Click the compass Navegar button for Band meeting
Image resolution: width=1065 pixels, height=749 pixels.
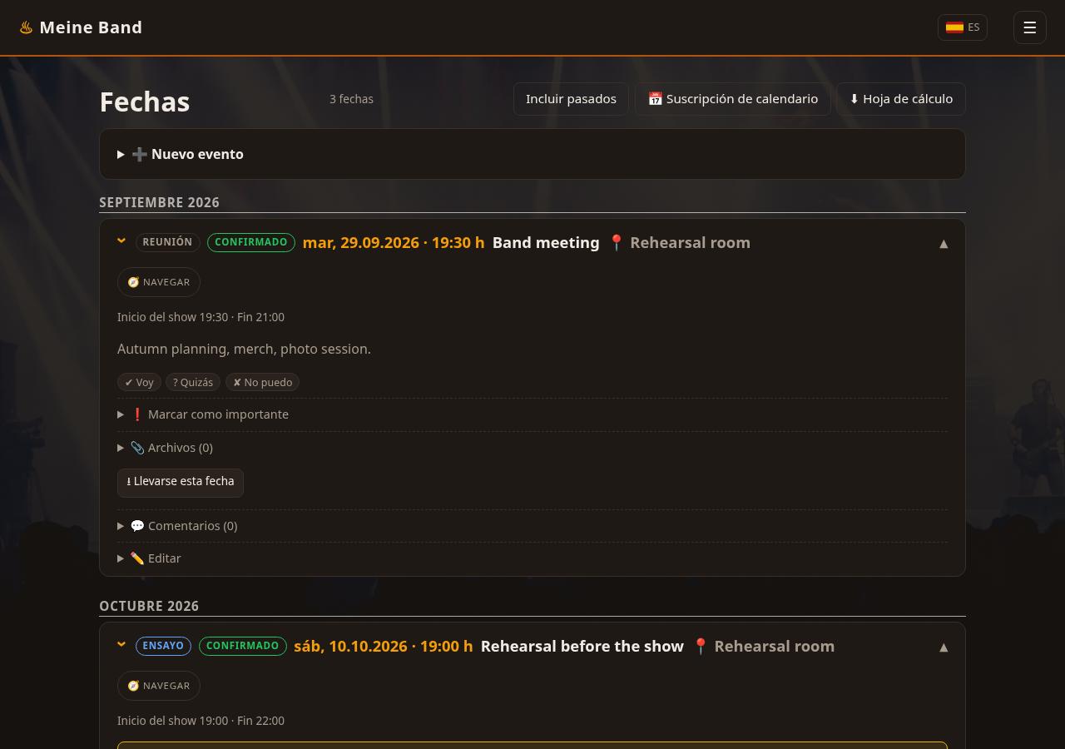pyautogui.click(x=159, y=282)
